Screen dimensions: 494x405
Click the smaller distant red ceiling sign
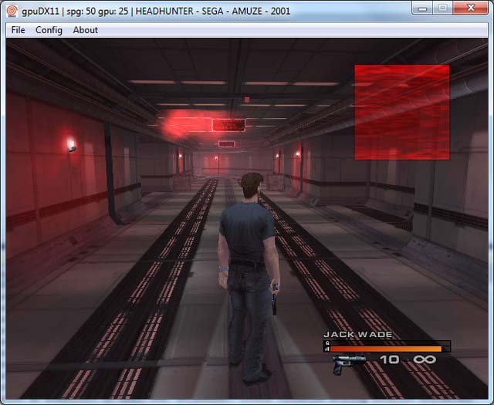point(227,143)
